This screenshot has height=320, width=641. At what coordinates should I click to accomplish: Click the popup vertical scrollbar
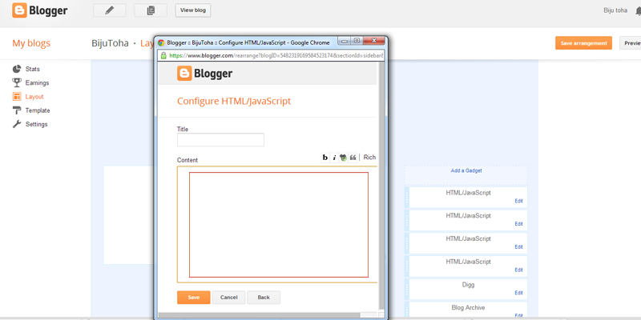pyautogui.click(x=381, y=186)
